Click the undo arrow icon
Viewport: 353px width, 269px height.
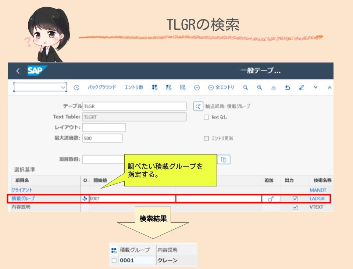pos(288,87)
